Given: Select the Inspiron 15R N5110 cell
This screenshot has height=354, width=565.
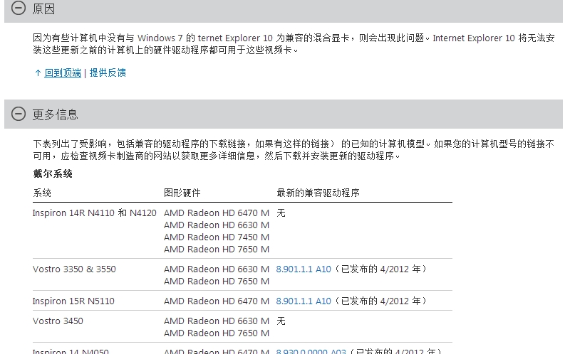Looking at the screenshot, I should [73, 301].
